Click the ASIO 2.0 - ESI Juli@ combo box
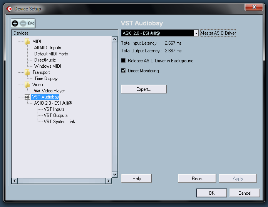Image resolution: width=268 pixels, height=207 pixels. (160, 33)
